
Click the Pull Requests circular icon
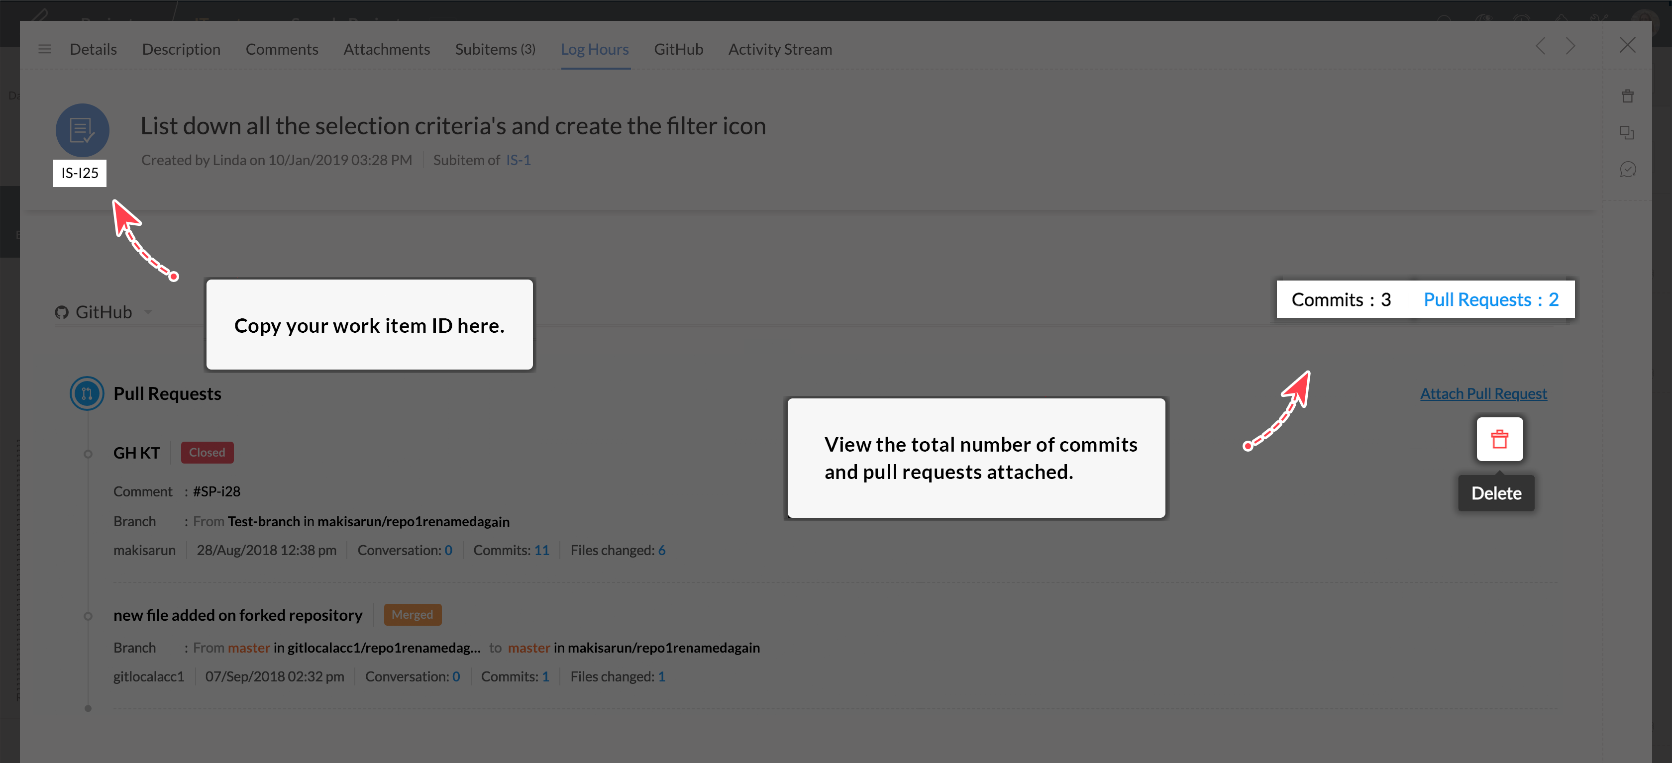tap(87, 394)
